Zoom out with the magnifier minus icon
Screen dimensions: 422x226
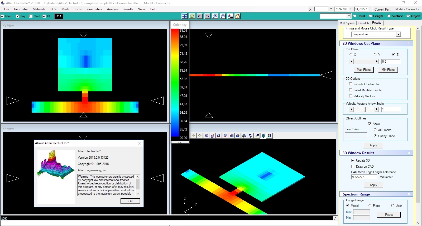(x=223, y=16)
